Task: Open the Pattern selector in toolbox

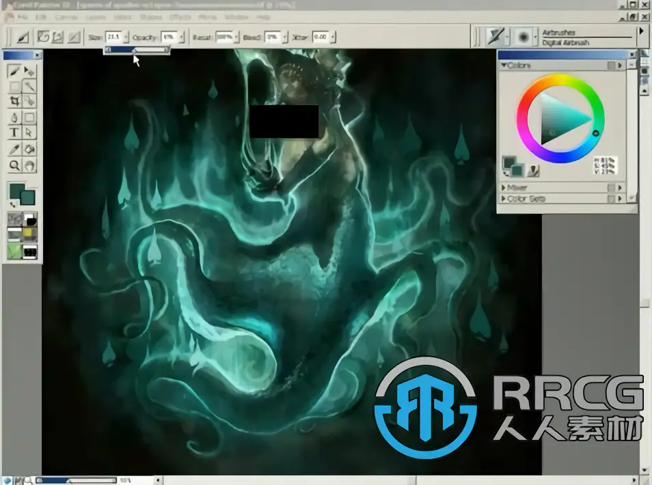Action: [x=14, y=235]
